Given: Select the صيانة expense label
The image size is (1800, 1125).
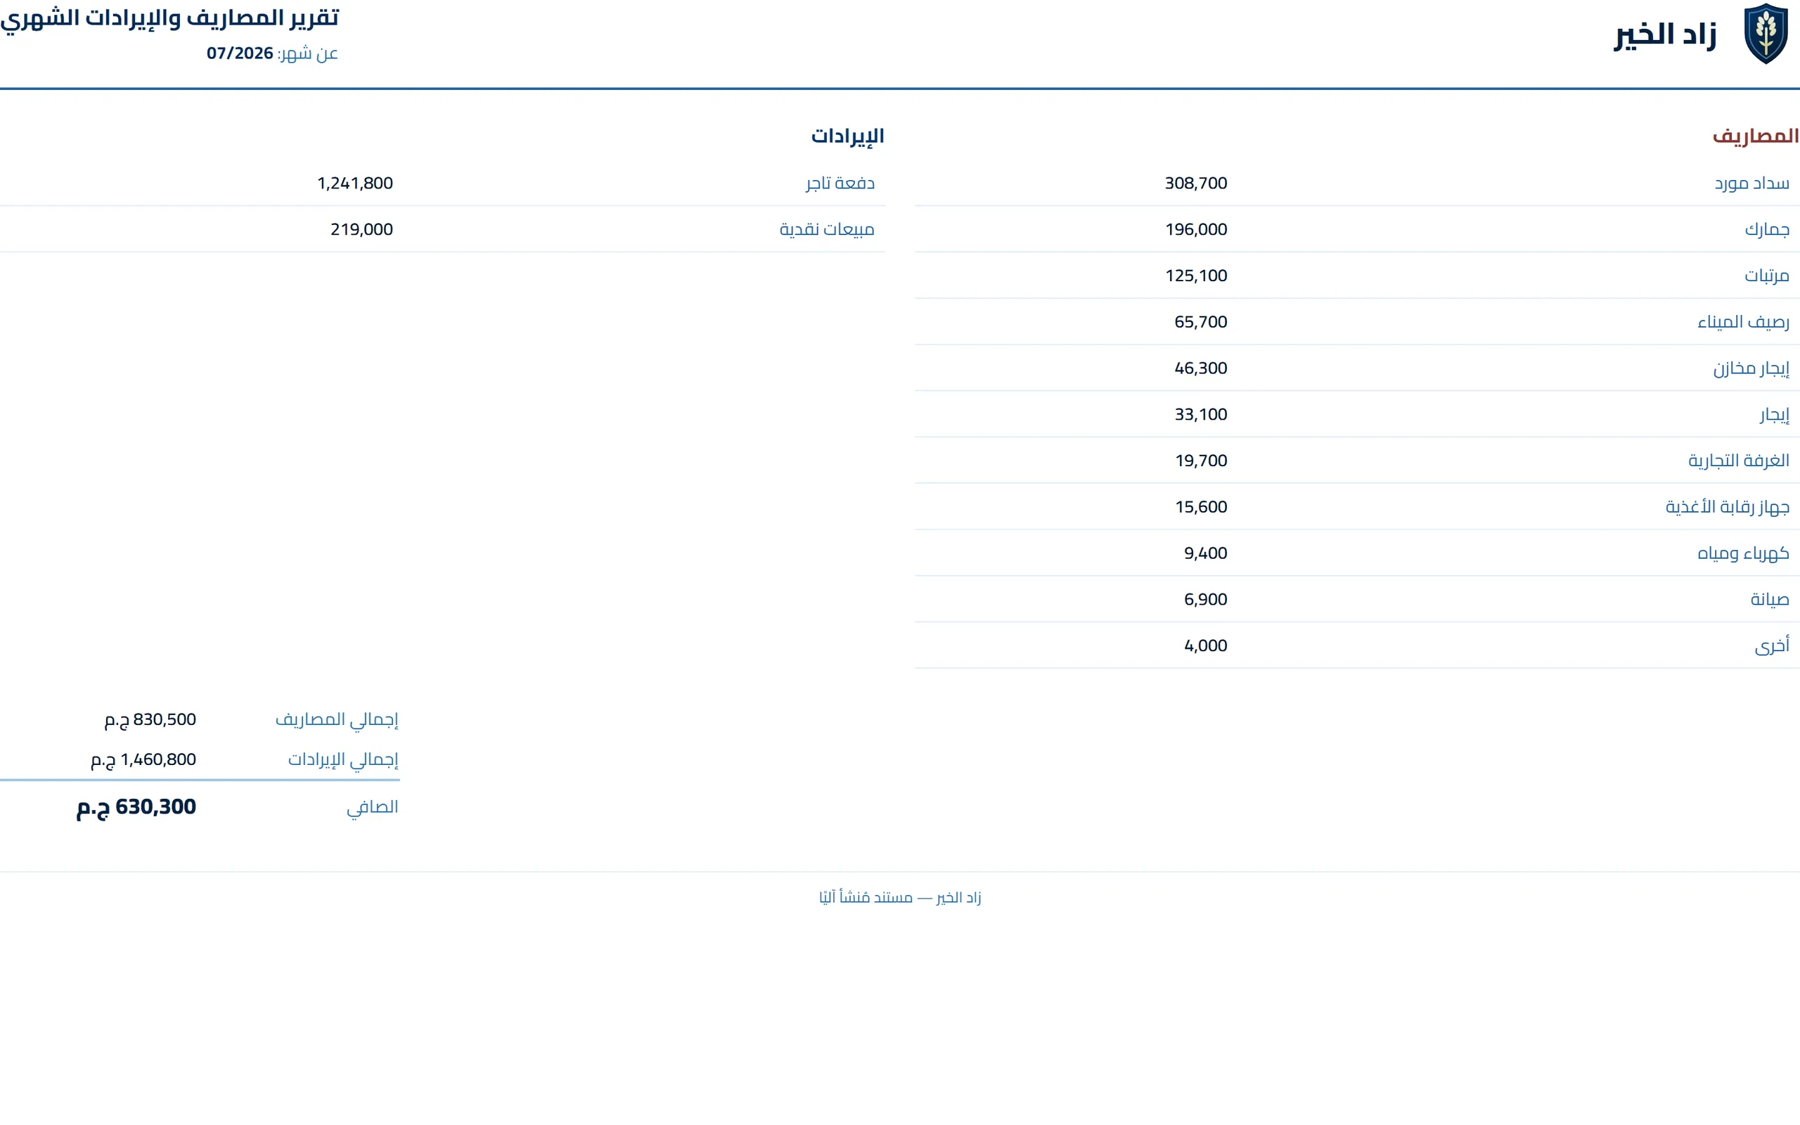Looking at the screenshot, I should (1770, 599).
